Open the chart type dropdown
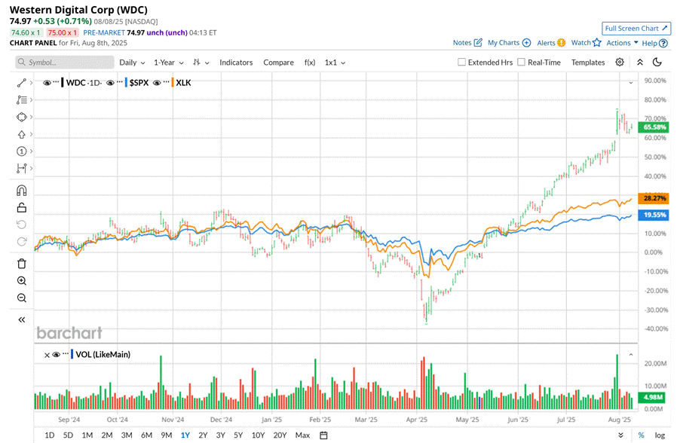This screenshot has width=680, height=443. 201,63
